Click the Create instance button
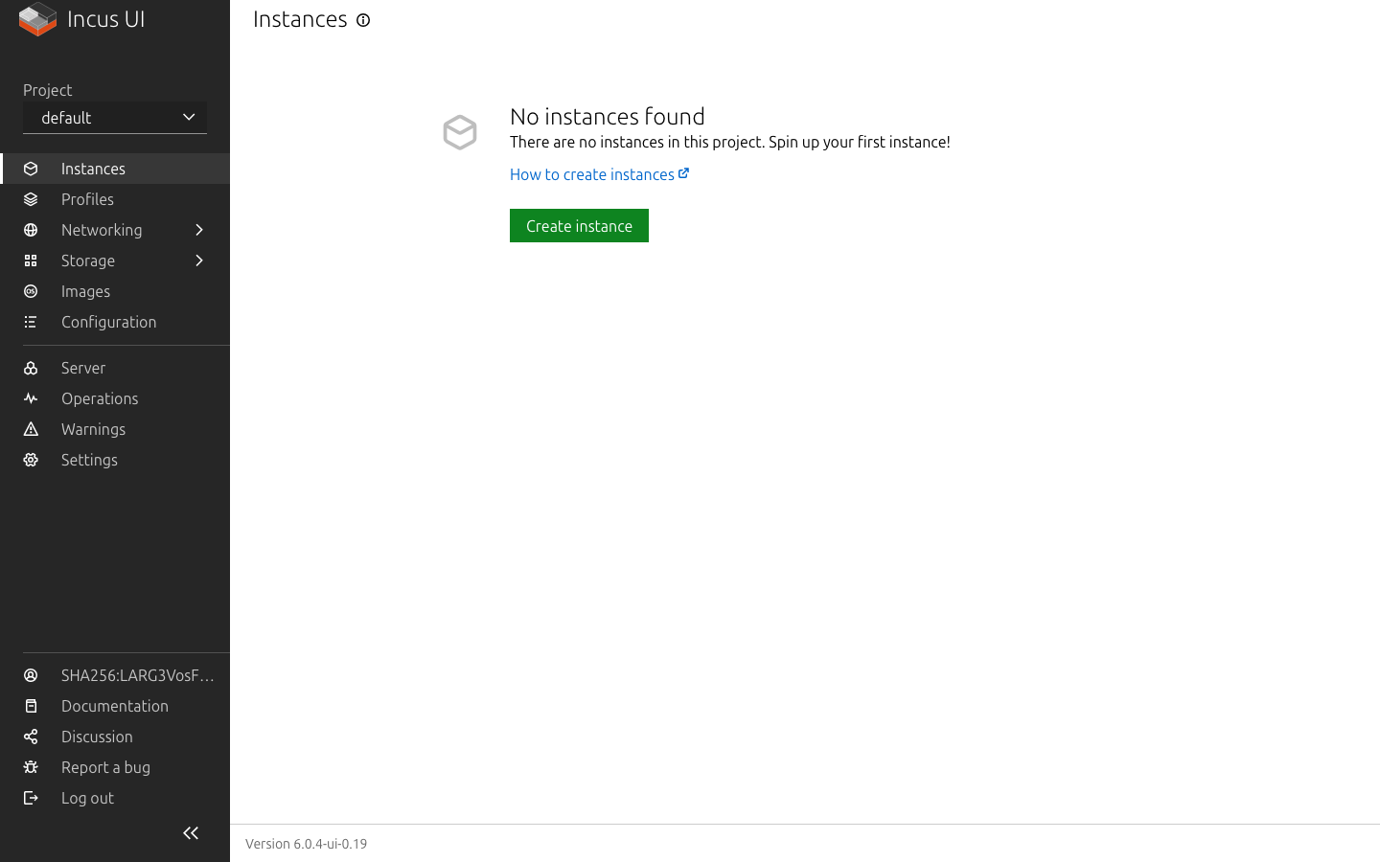The image size is (1380, 862). 579,226
